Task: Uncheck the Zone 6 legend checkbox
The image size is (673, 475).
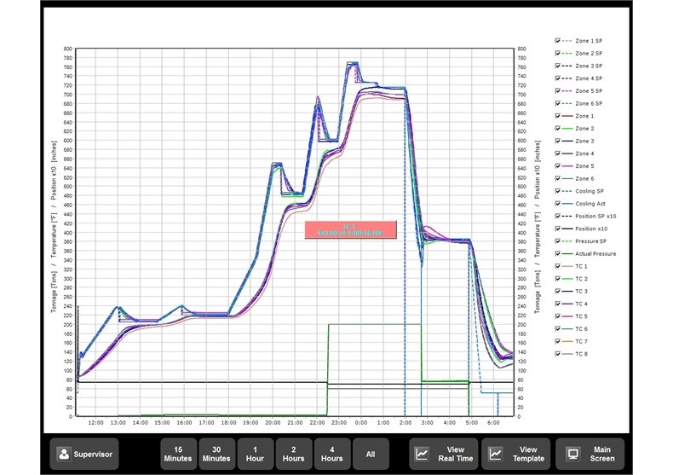Action: 557,178
